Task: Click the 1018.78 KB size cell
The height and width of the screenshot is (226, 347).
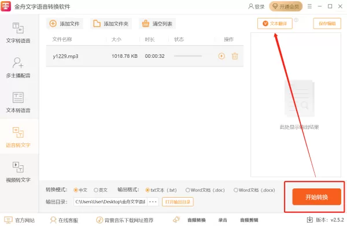Action: tap(124, 56)
